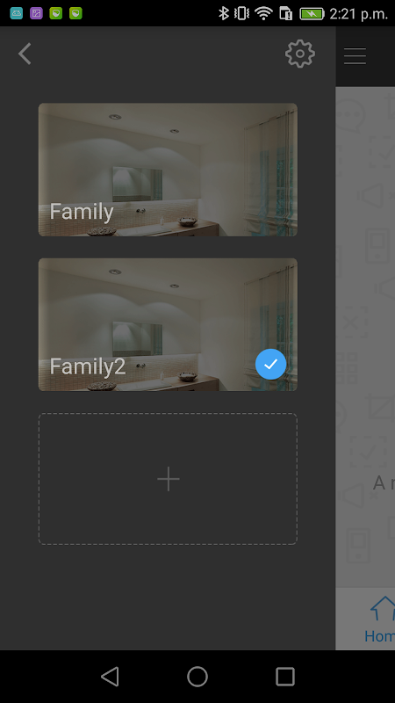The width and height of the screenshot is (395, 703).
Task: Tap the Home house icon
Action: pyautogui.click(x=384, y=608)
